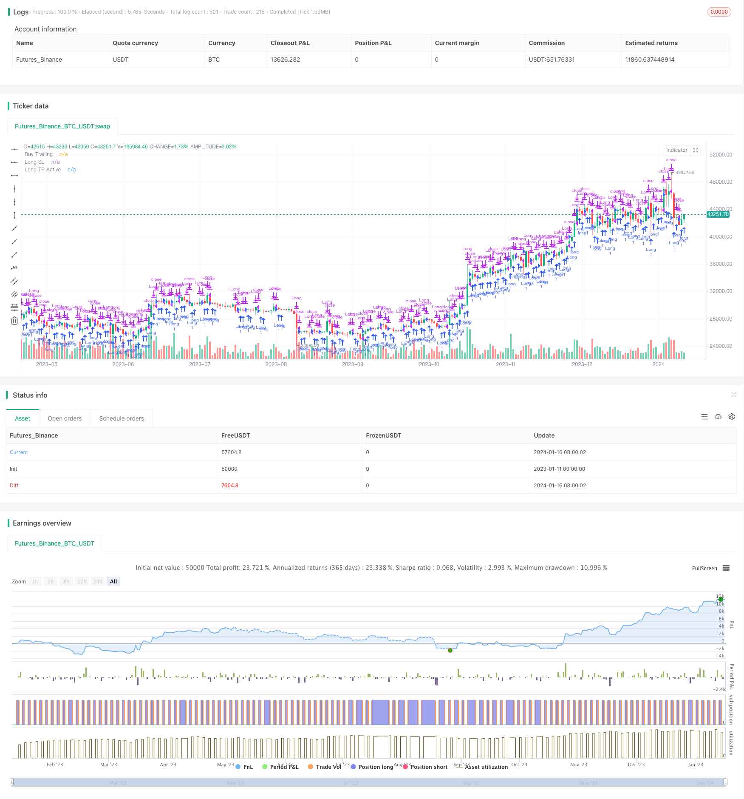The width and height of the screenshot is (744, 799).
Task: Click the download cloud icon in Status info
Action: point(718,417)
